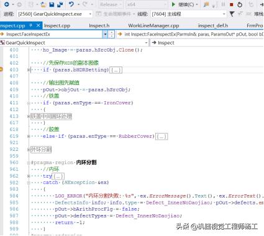Click the Save floppy disk icon

click(x=52, y=4)
